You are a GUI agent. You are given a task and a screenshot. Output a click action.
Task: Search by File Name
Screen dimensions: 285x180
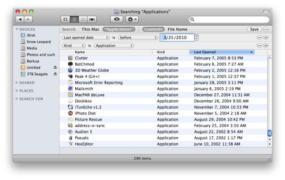click(177, 29)
